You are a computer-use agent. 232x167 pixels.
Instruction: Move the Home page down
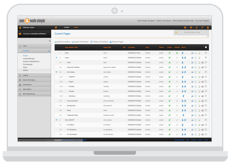[183, 53]
